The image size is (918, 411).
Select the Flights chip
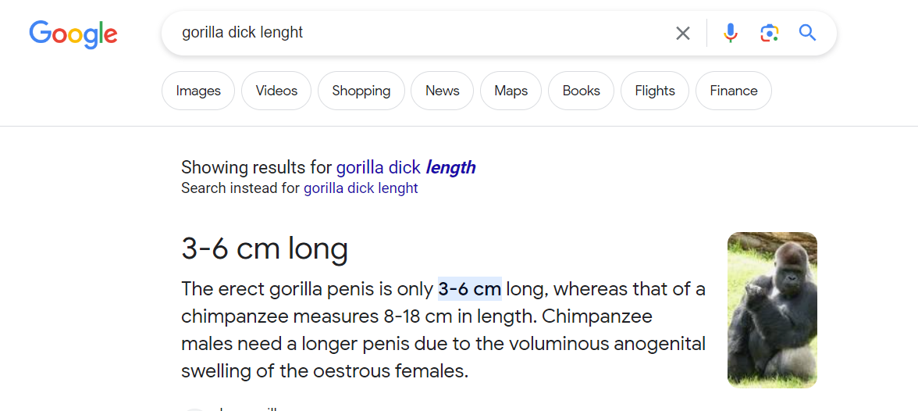point(654,91)
